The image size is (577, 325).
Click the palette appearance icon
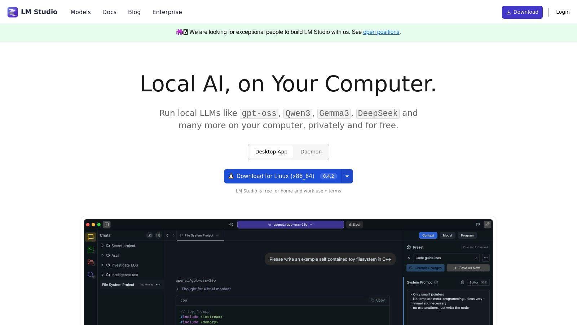click(x=478, y=225)
